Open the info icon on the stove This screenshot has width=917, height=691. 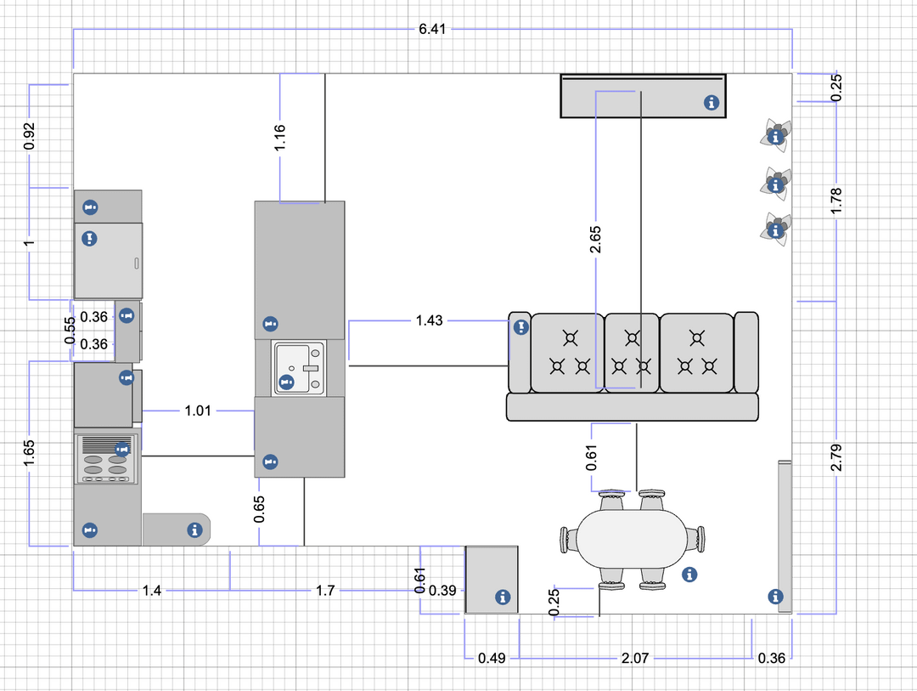point(121,449)
